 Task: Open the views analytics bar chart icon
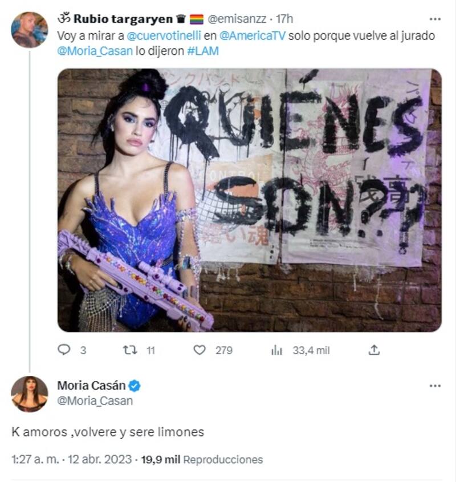(x=276, y=350)
